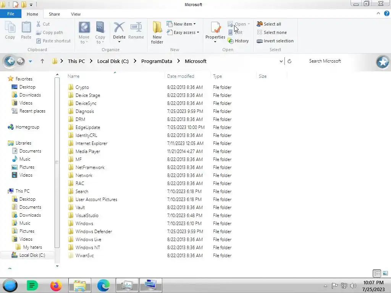This screenshot has height=293, width=391.
Task: Click the Back navigation arrow
Action: point(10,61)
